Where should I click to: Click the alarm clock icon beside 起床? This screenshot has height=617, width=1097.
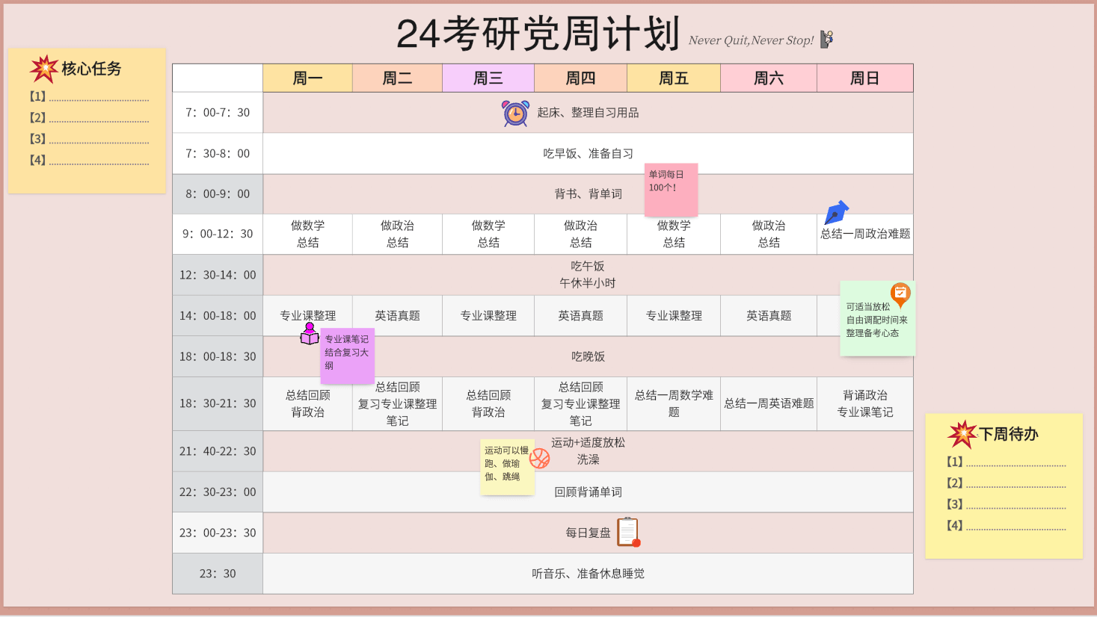pyautogui.click(x=515, y=113)
